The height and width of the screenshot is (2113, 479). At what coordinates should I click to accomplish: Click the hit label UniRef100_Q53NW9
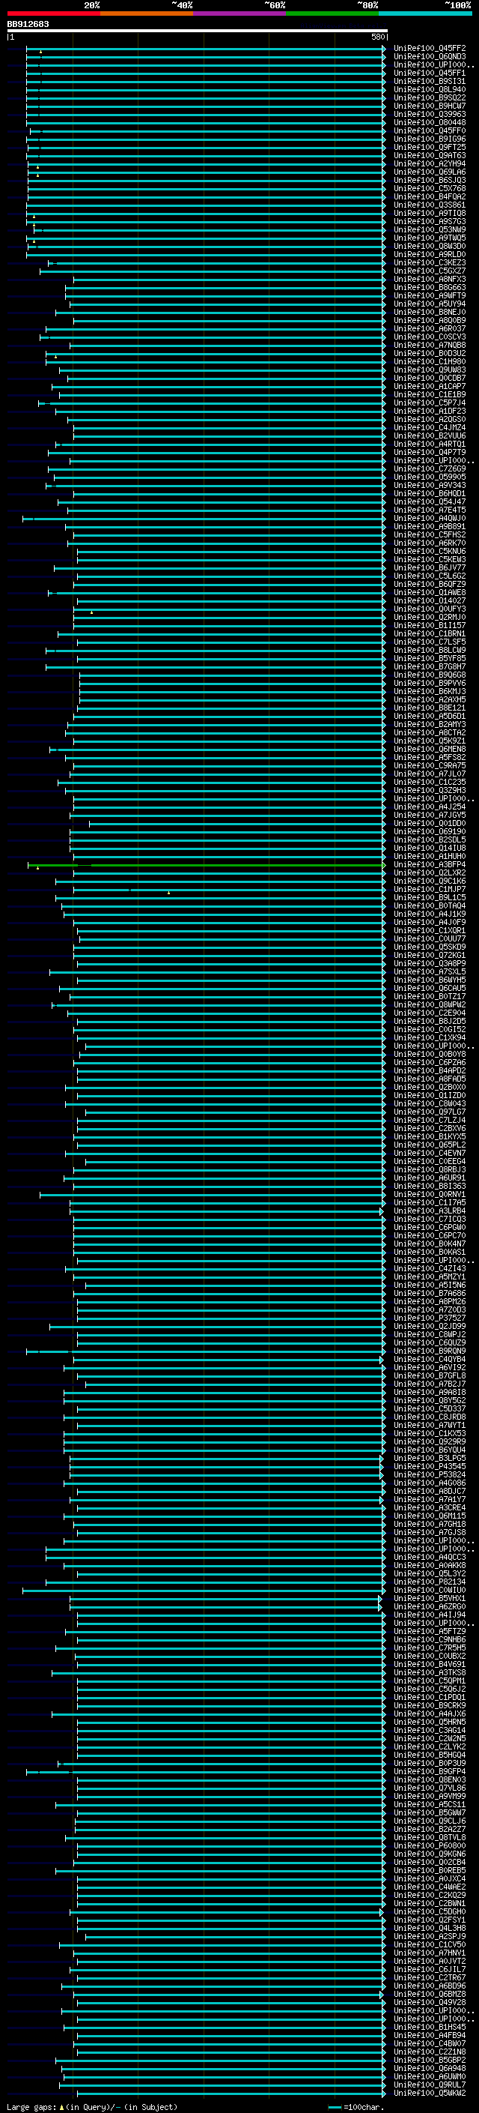click(430, 229)
